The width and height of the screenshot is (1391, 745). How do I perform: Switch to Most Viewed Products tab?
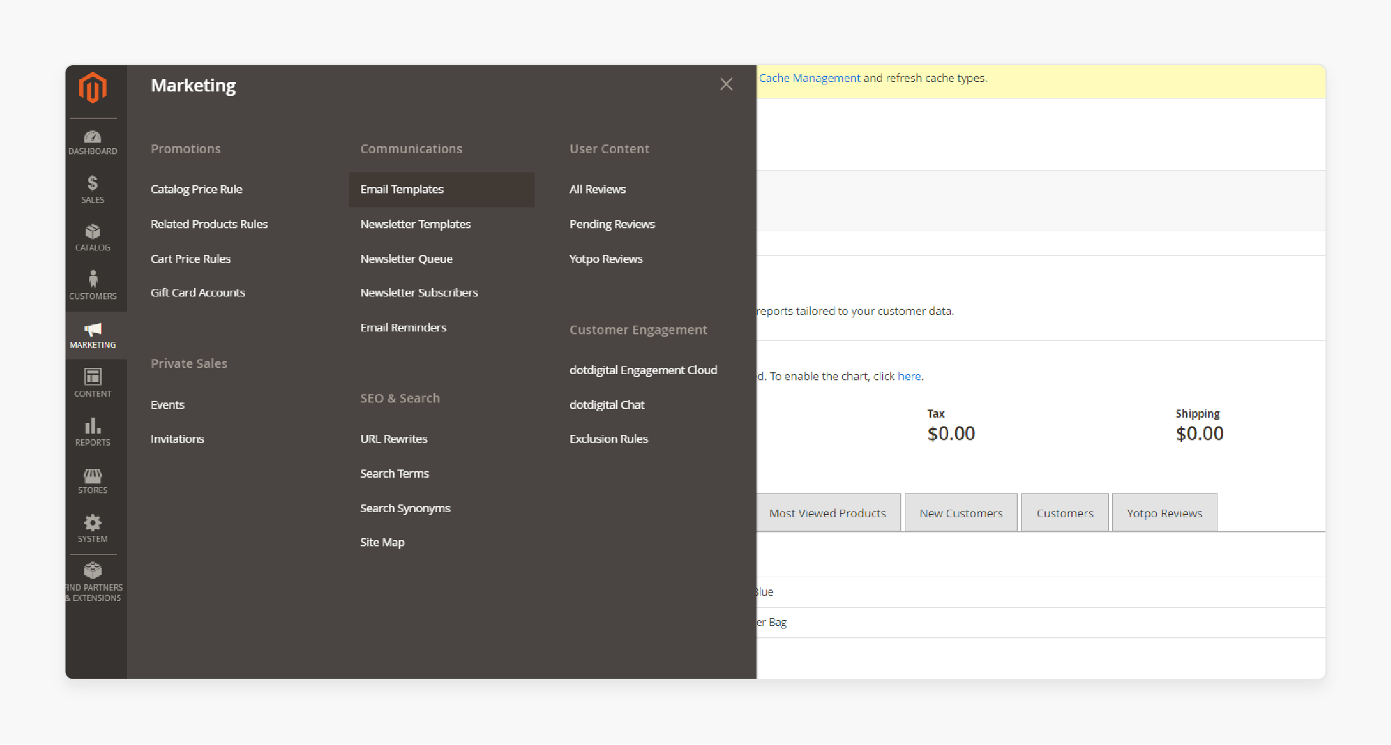tap(827, 513)
